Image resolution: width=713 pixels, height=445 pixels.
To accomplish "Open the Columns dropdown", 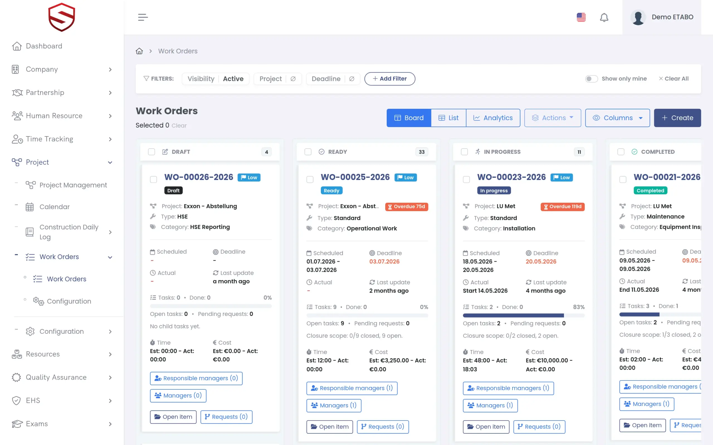I will [x=617, y=118].
